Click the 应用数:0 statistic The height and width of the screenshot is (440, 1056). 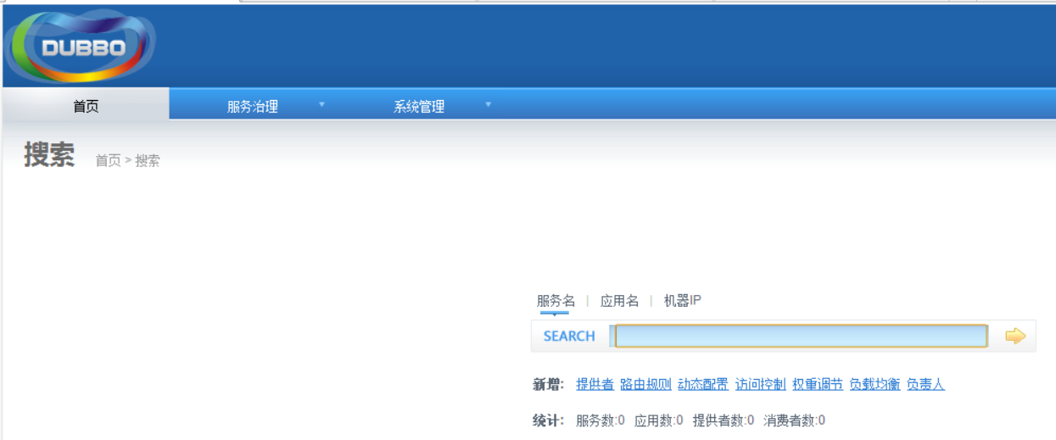[658, 421]
